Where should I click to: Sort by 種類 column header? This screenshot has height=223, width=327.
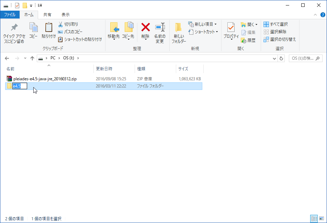coord(156,69)
